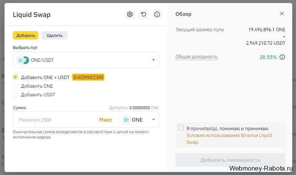Click the 28.55% yield value
This screenshot has width=296, height=175.
(x=268, y=57)
